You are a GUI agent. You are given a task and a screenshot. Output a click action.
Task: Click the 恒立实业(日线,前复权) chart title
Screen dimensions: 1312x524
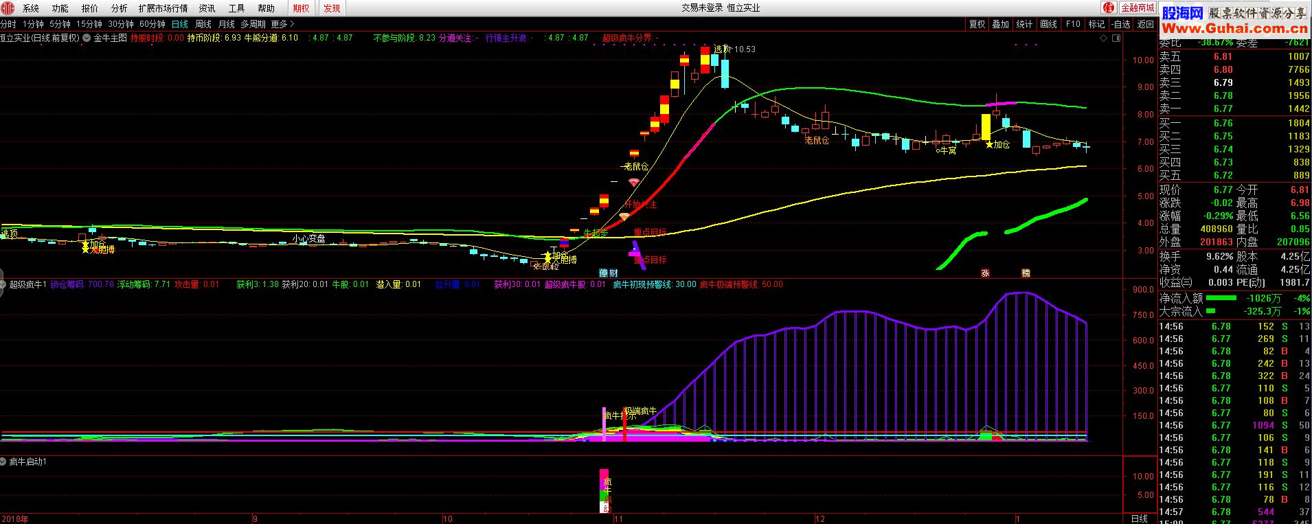point(40,38)
